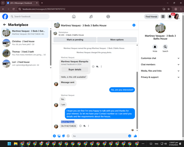Open a new browser tab
The image size is (184, 147).
pos(42,3)
